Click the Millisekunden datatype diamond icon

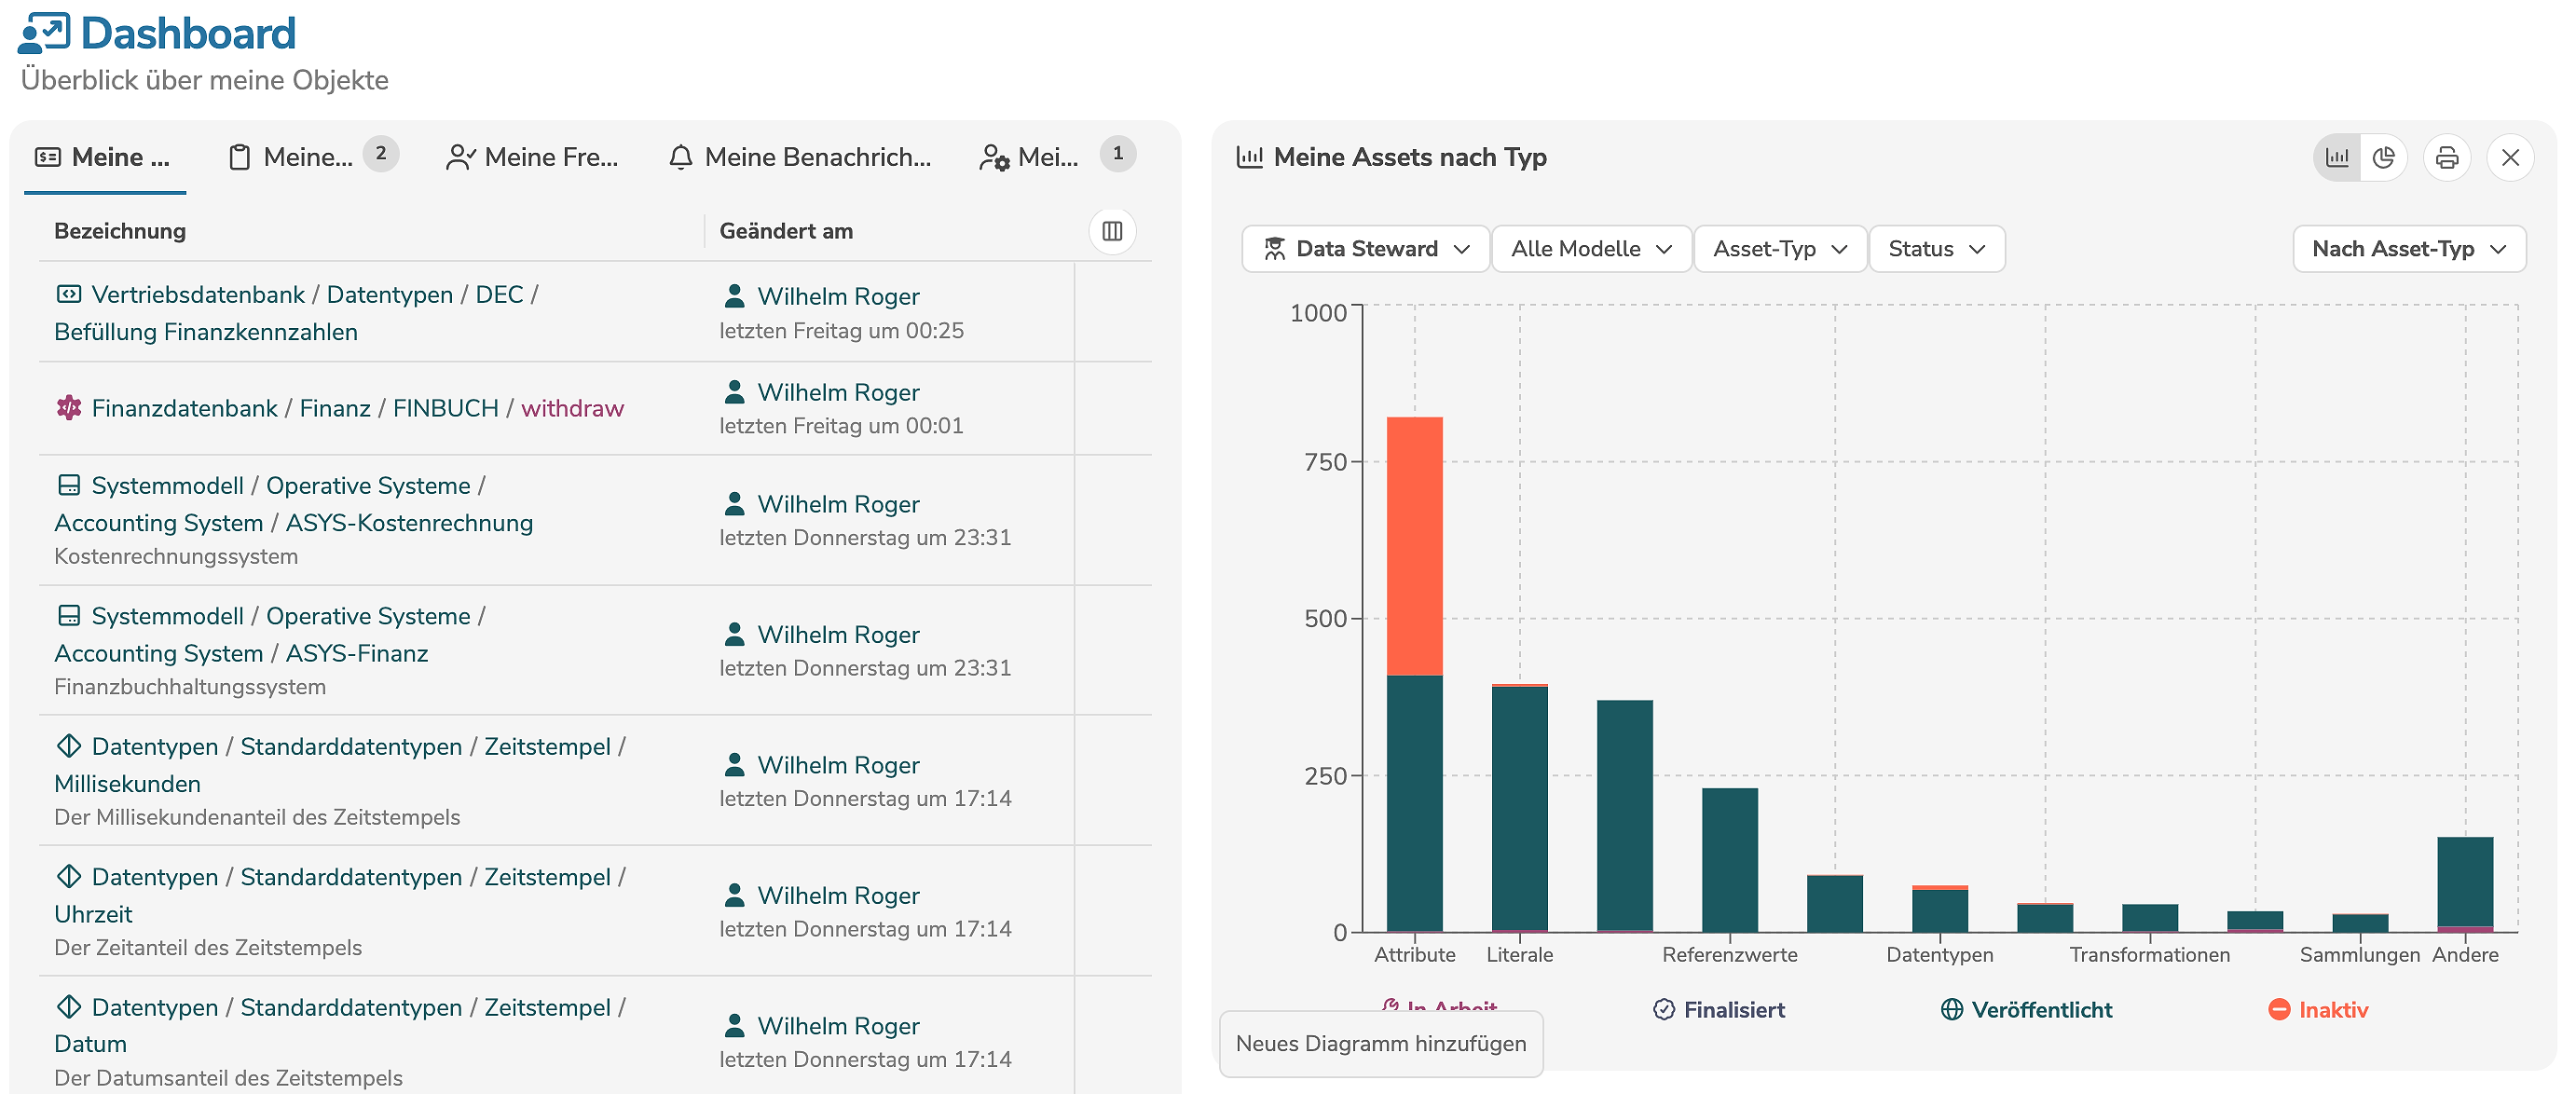68,746
